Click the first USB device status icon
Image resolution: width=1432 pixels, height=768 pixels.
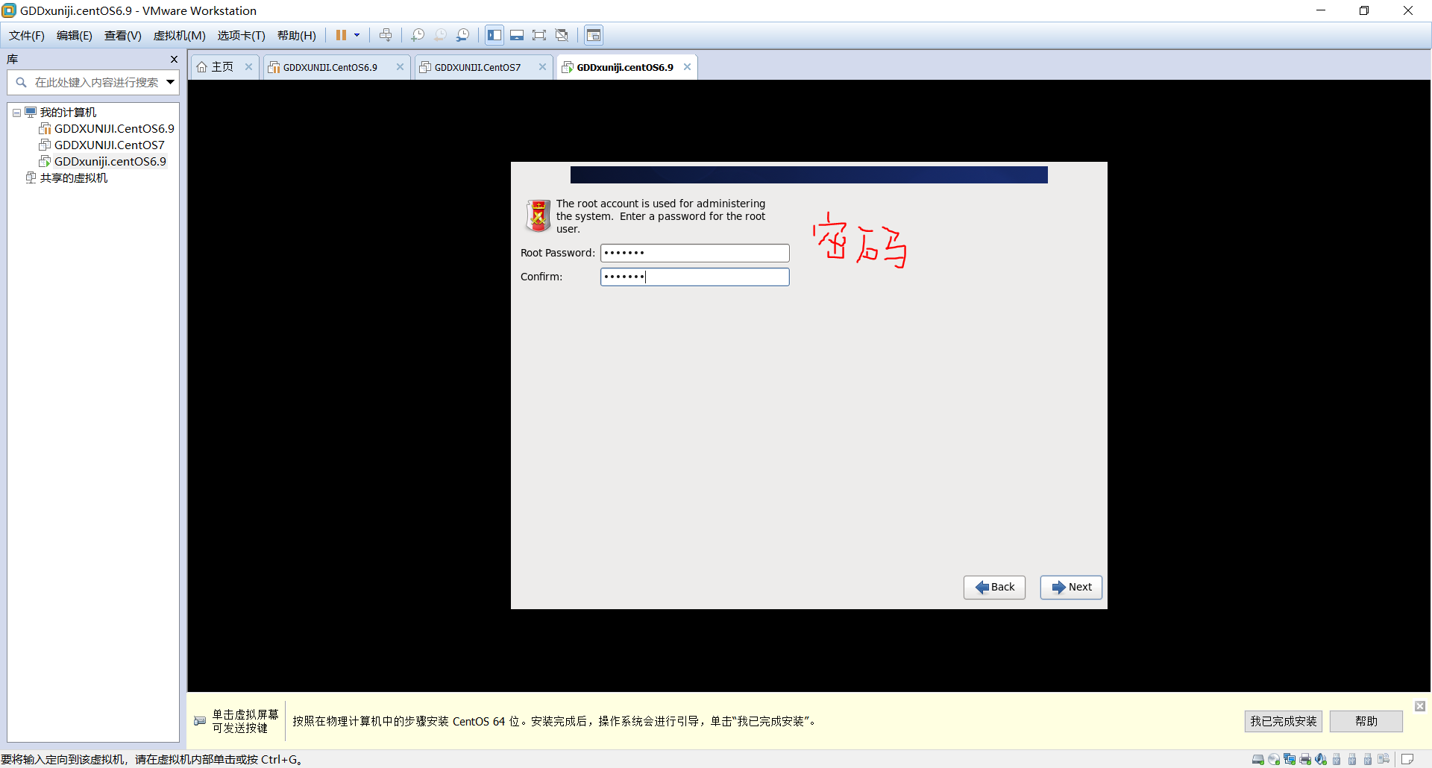(x=1337, y=759)
